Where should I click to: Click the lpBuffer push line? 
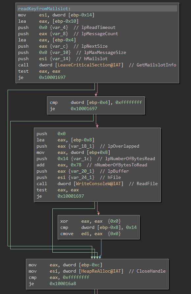pos(82,171)
